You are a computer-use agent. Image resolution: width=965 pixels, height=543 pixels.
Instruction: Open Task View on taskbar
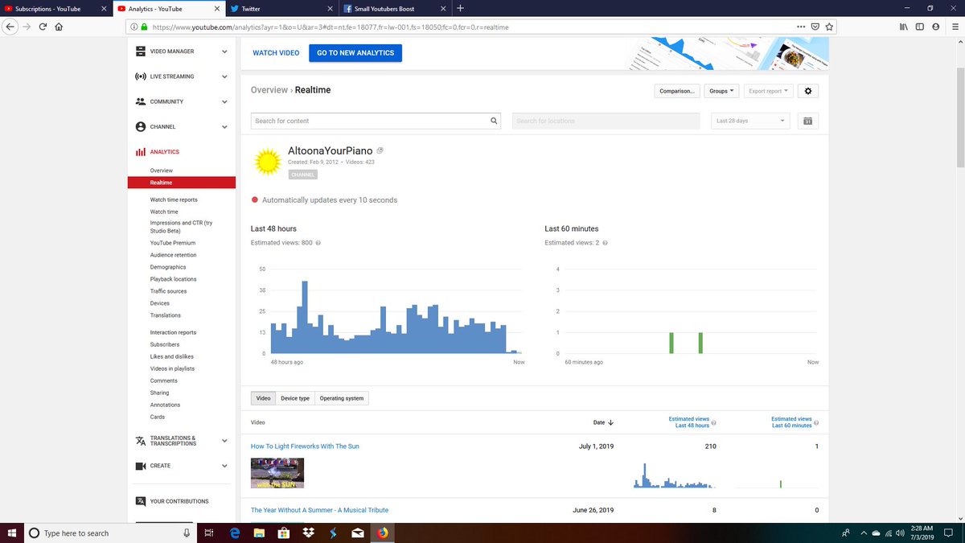(x=208, y=533)
